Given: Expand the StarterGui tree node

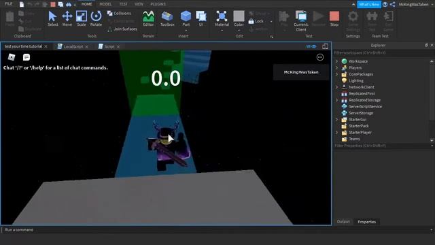Looking at the screenshot, I should (337, 120).
